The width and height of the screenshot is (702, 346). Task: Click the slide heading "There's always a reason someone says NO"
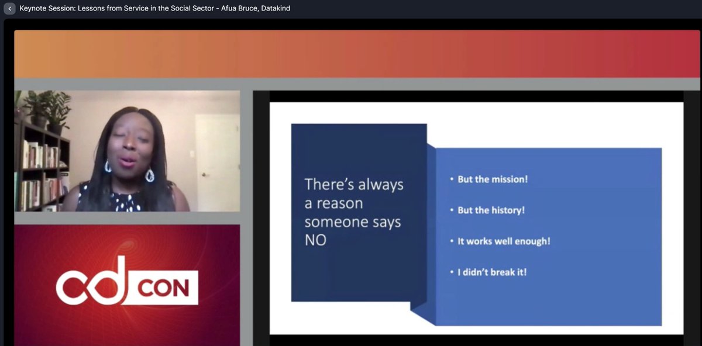click(354, 212)
